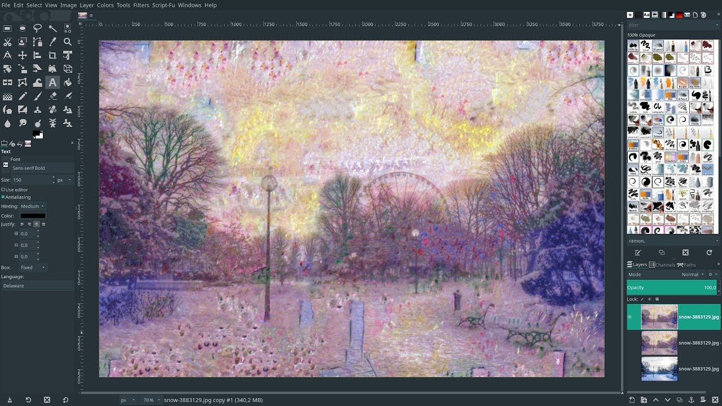Open the Filters menu
The height and width of the screenshot is (406, 722).
pos(141,5)
